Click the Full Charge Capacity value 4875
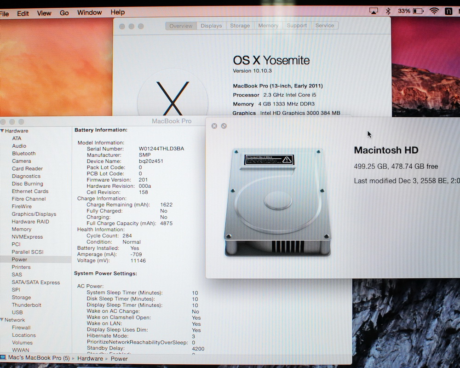 pos(167,223)
